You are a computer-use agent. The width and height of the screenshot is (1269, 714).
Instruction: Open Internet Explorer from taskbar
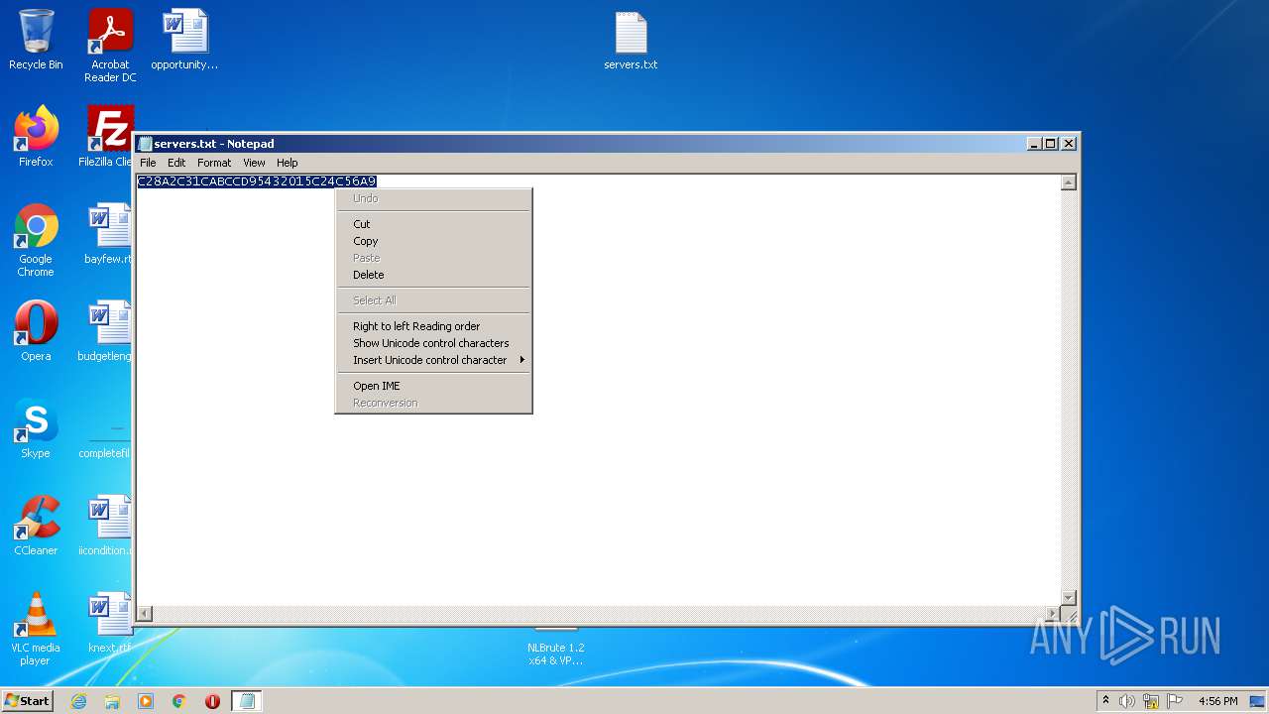(x=78, y=701)
